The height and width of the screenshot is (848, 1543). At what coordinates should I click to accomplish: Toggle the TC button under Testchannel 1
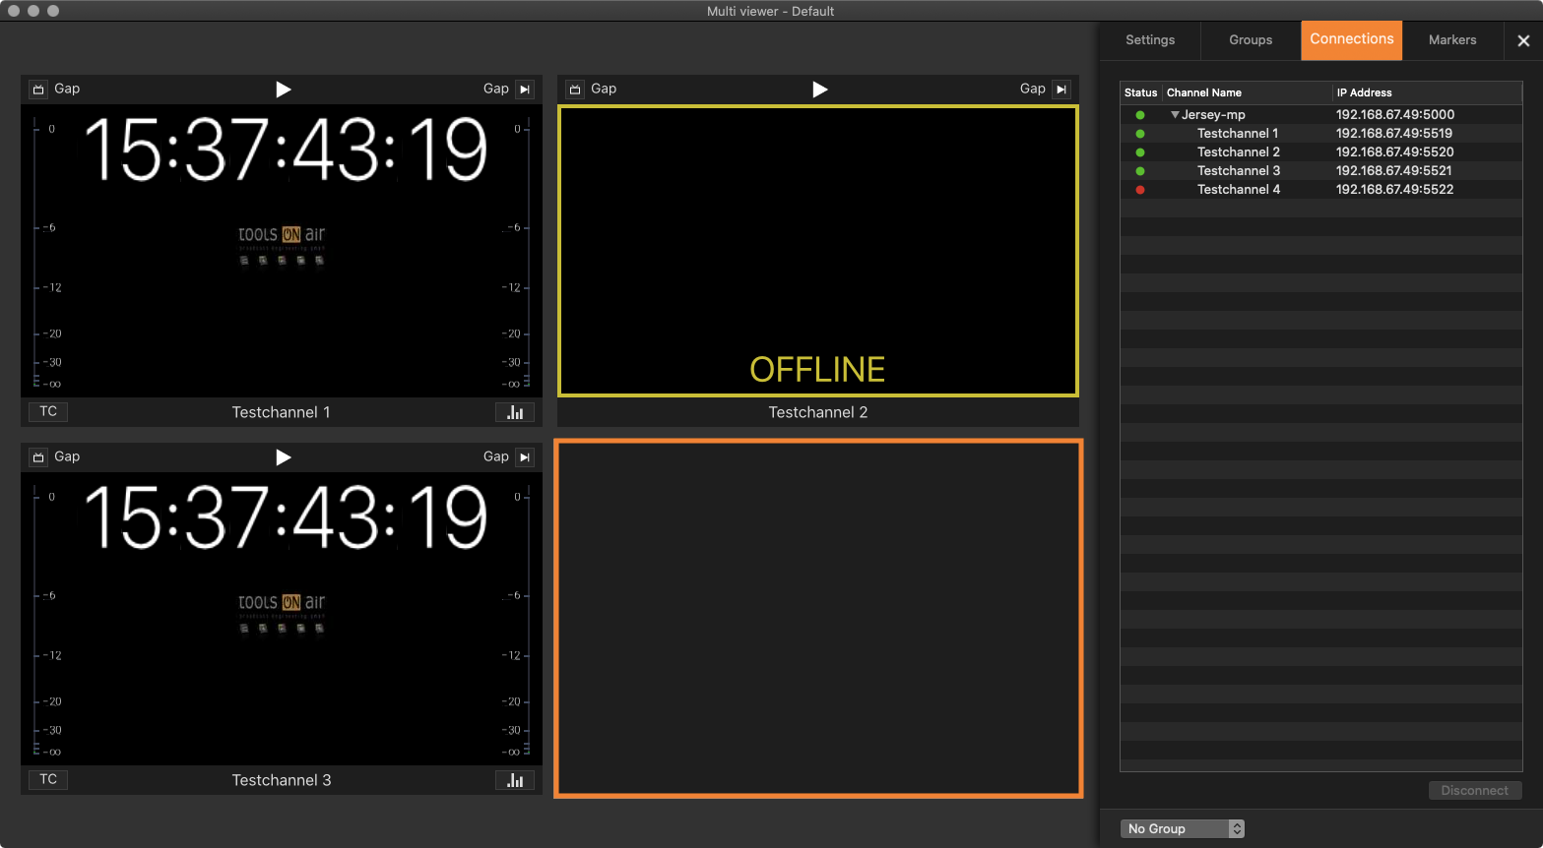[x=48, y=411]
